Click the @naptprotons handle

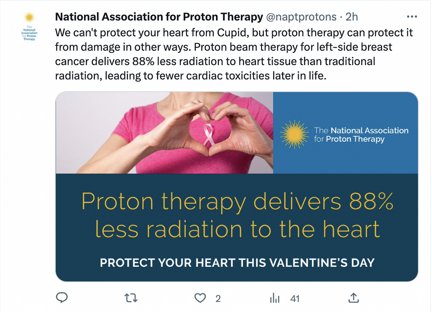[302, 17]
